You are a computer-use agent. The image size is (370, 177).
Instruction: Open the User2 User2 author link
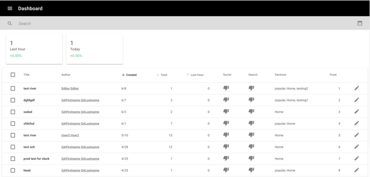pos(70,135)
